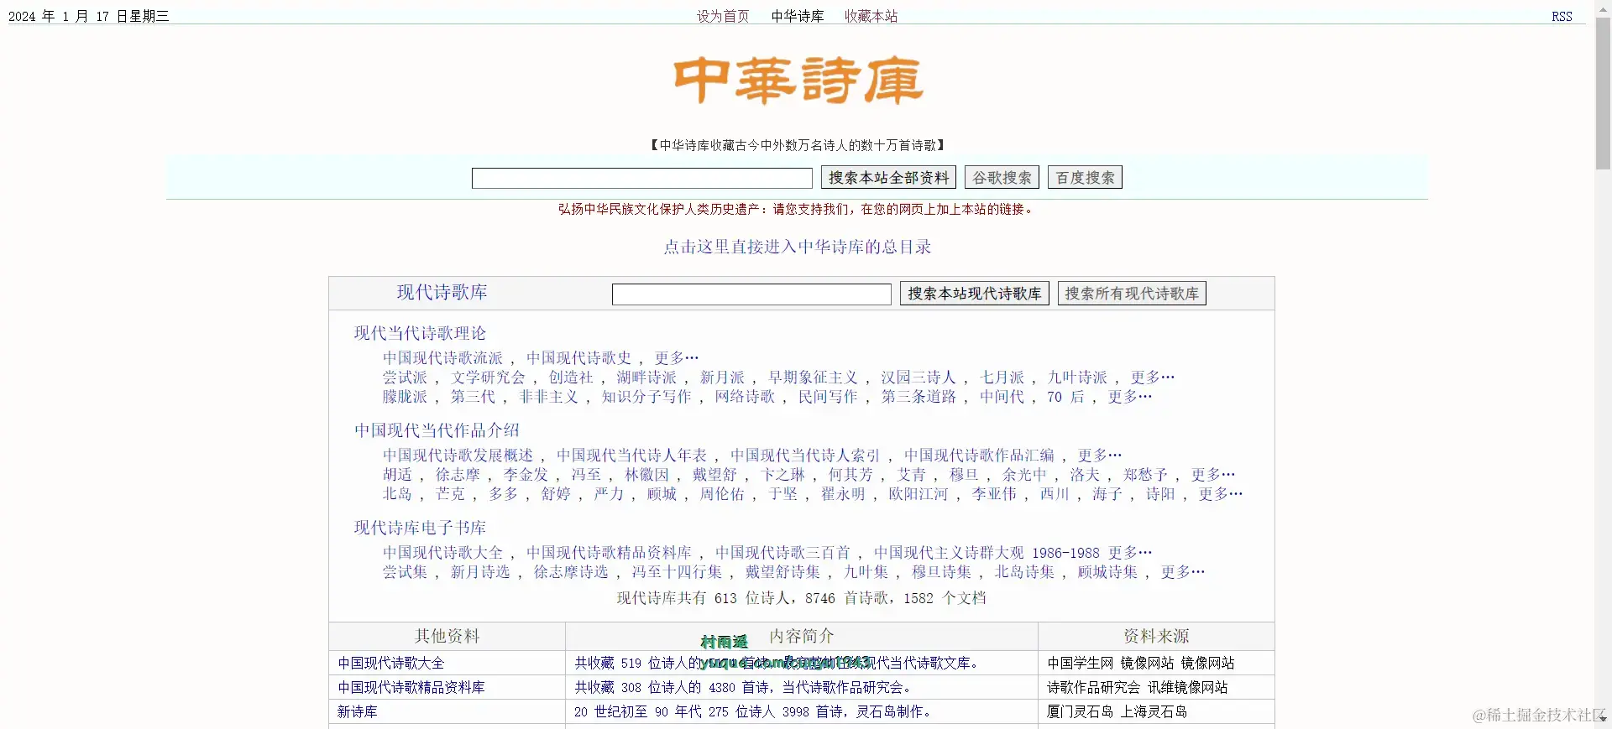
Task: Open the 中国现代当代作品介绍 section link
Action: pos(437,430)
